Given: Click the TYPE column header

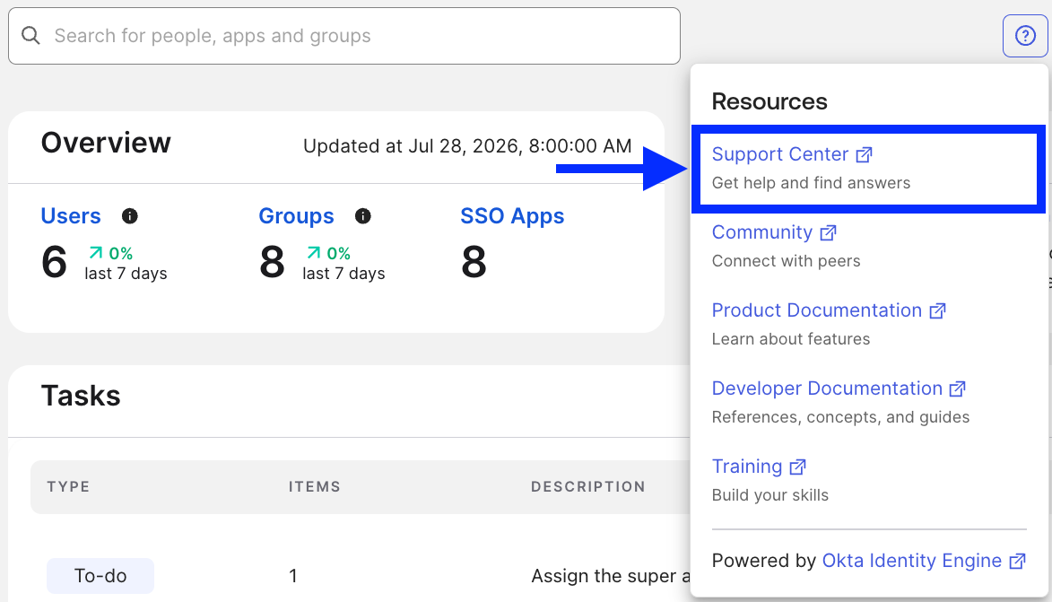Looking at the screenshot, I should 68,486.
